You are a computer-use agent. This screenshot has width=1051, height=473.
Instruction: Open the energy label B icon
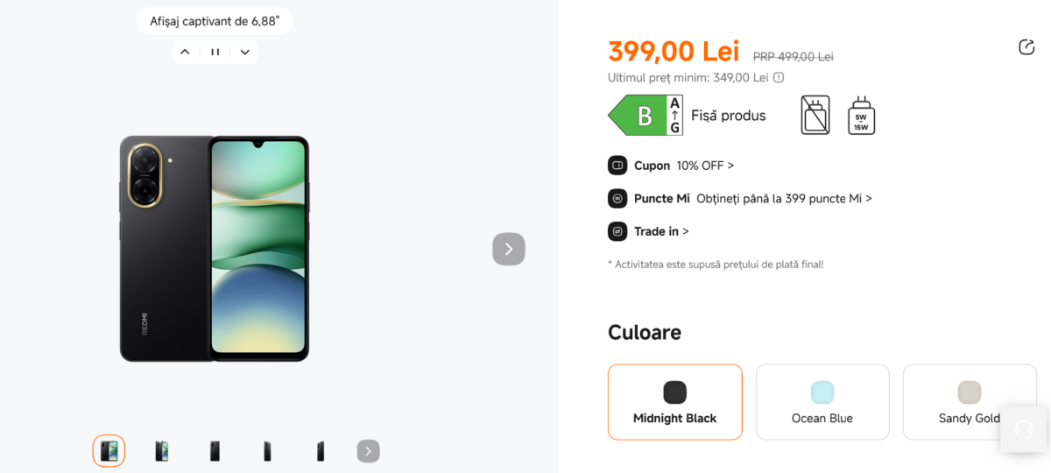[645, 116]
